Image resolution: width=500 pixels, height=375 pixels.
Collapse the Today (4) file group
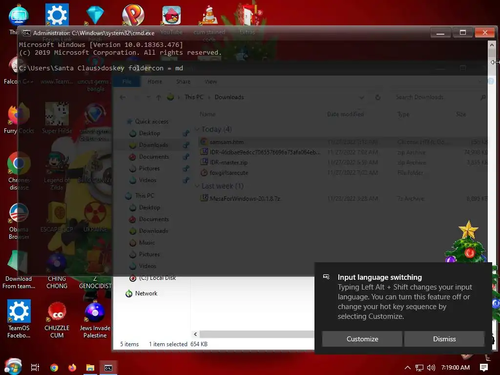click(x=197, y=129)
